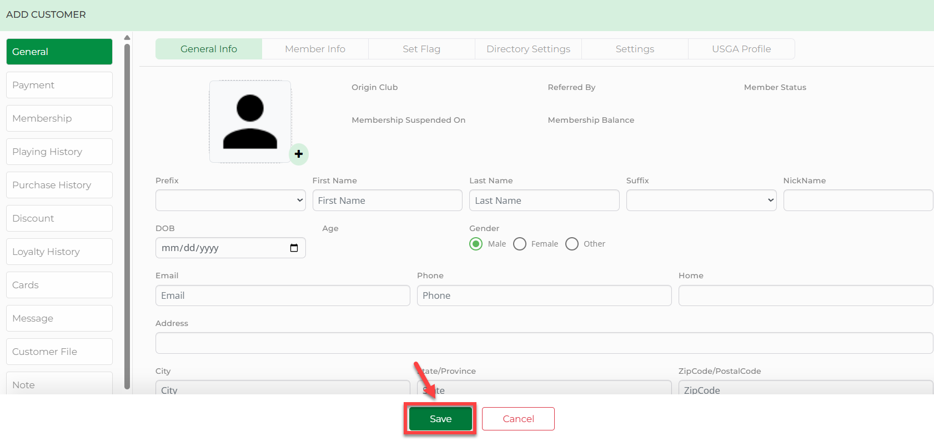Open the DOB calendar picker icon
The image size is (934, 441).
pos(294,248)
